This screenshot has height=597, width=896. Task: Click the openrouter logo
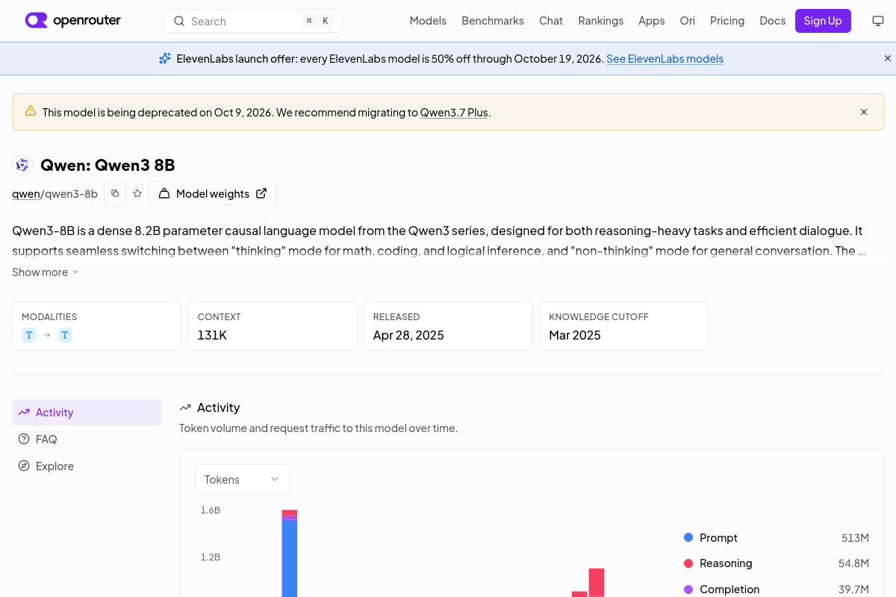pyautogui.click(x=73, y=21)
